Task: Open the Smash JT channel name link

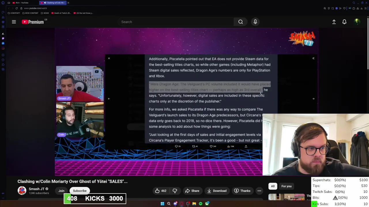Action: (x=37, y=189)
